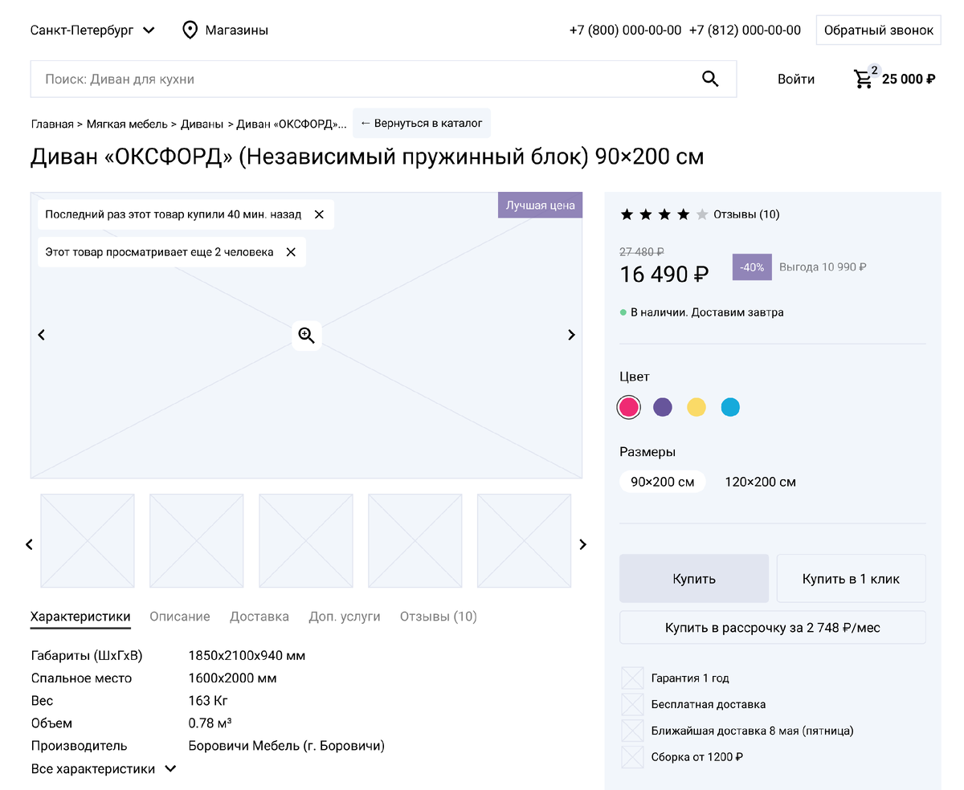This screenshot has height=790, width=964.
Task: Open the Отзывы (10) tab
Action: point(439,617)
